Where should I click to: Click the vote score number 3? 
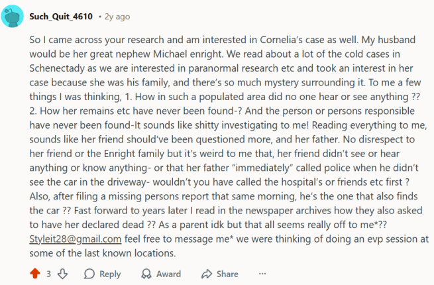(49, 273)
